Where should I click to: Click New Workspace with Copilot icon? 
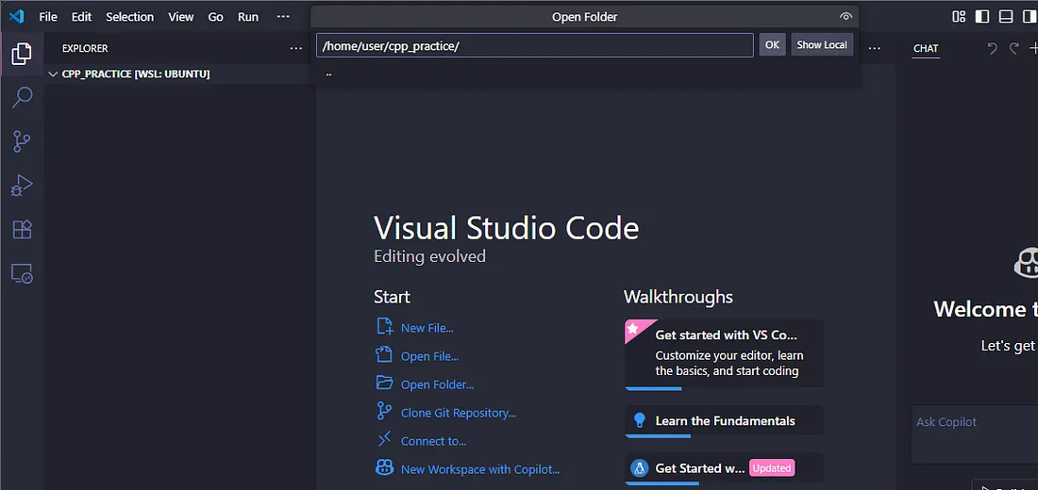tap(385, 468)
